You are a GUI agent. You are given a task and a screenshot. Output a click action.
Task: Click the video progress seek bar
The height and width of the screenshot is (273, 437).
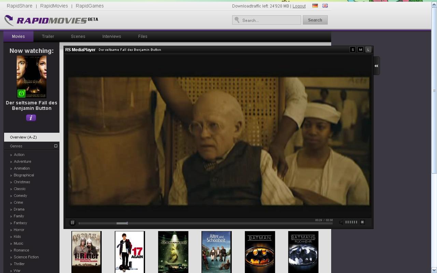(206, 223)
